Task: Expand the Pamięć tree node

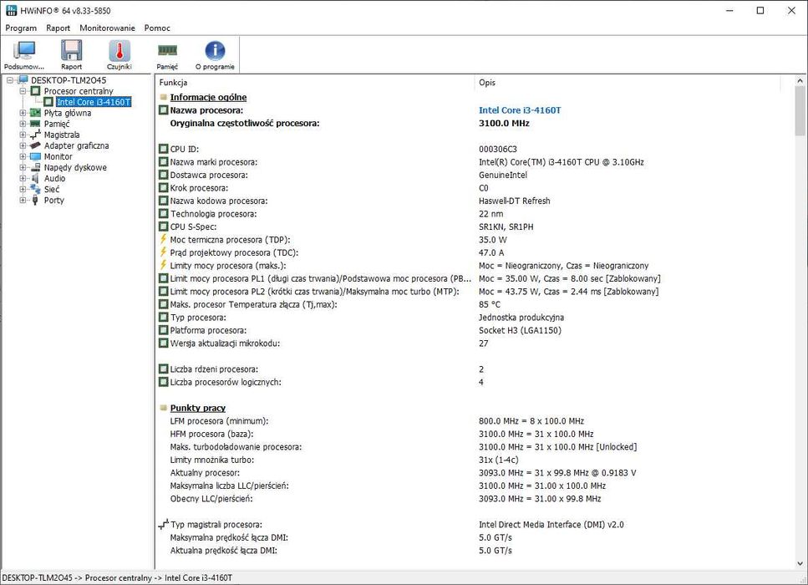Action: click(x=23, y=124)
